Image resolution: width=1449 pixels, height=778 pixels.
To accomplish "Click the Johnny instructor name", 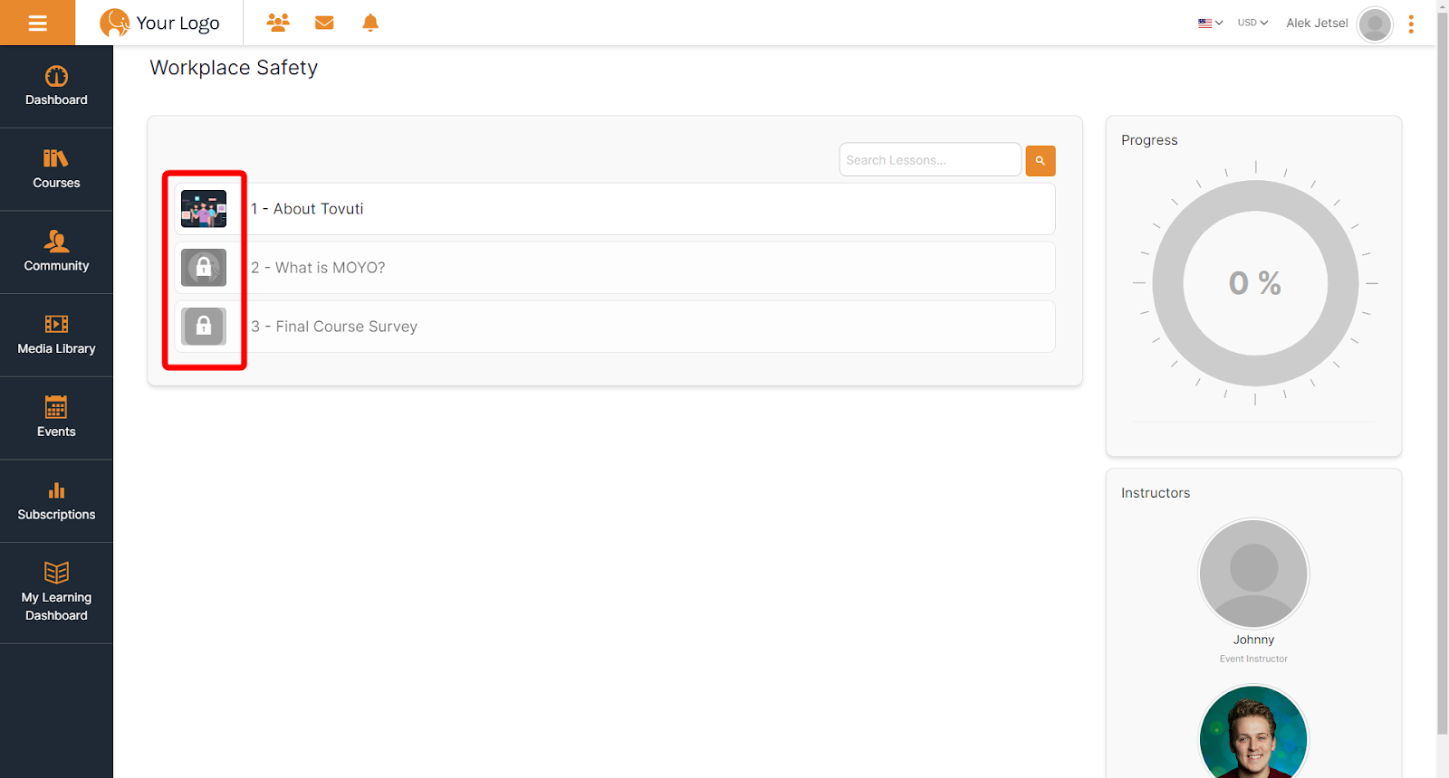I will (x=1253, y=640).
